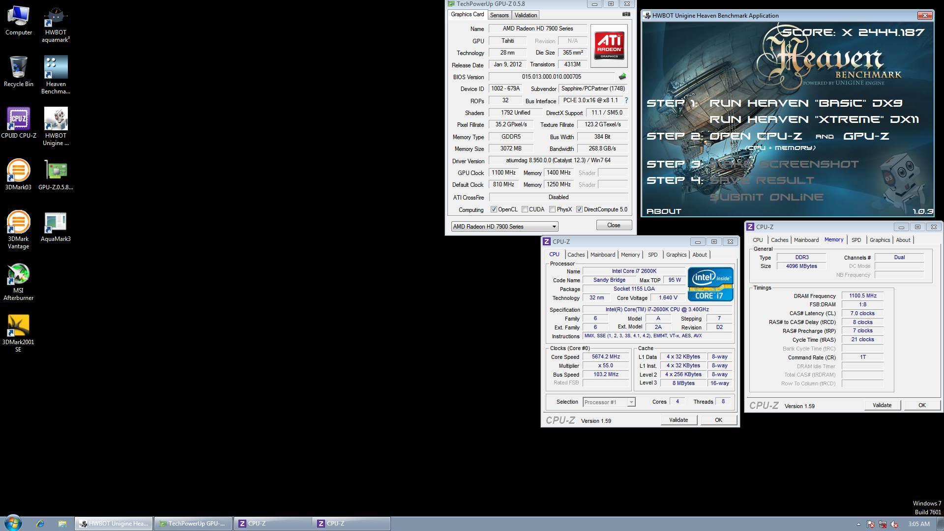The height and width of the screenshot is (531, 944).
Task: Click Validate in the CPU-Z Memory window
Action: coord(882,405)
